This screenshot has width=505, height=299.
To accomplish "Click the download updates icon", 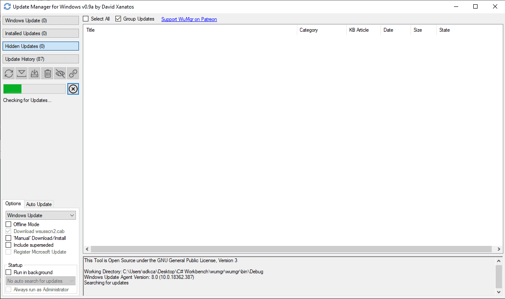I will click(21, 73).
